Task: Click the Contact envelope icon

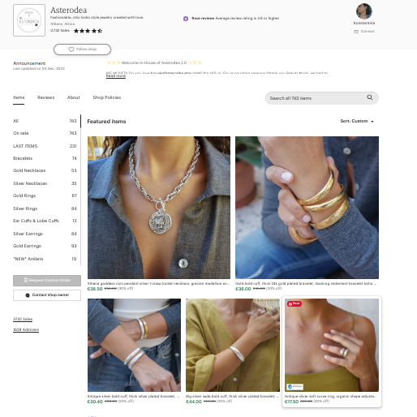Action: pyautogui.click(x=356, y=32)
